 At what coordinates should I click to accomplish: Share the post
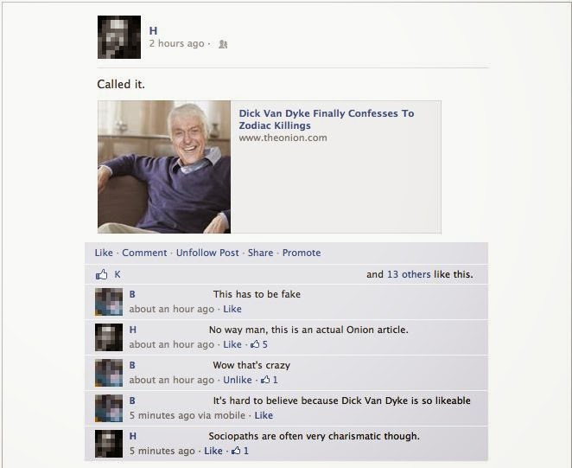[x=260, y=253]
